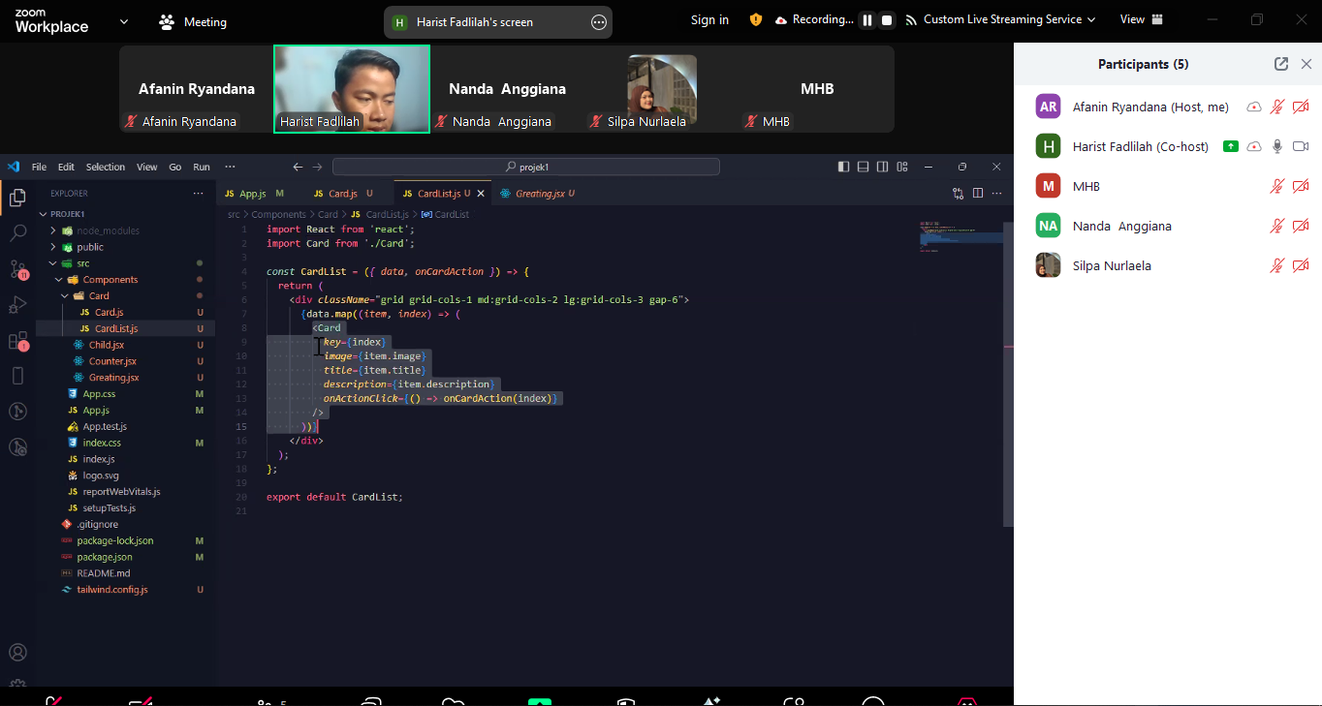Open the editor More Actions ellipsis
The image size is (1322, 706).
tap(998, 194)
